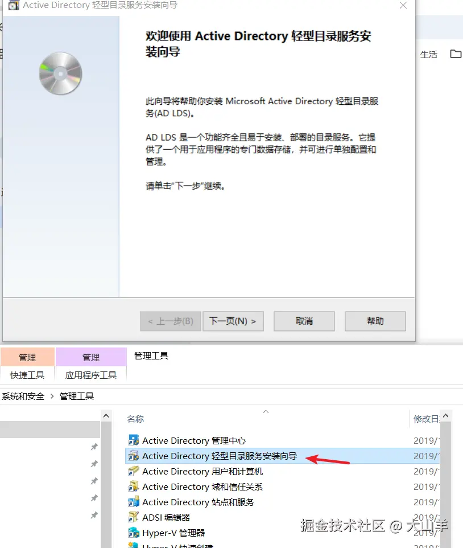This screenshot has width=463, height=548.
Task: Click the Active Directory 用户和计算机 icon
Action: tap(133, 471)
